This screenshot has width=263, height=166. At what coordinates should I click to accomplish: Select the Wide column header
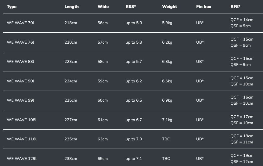point(103,7)
